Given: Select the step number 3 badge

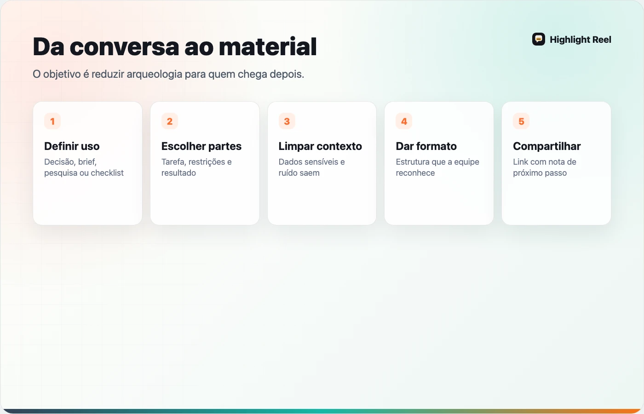Looking at the screenshot, I should [287, 121].
